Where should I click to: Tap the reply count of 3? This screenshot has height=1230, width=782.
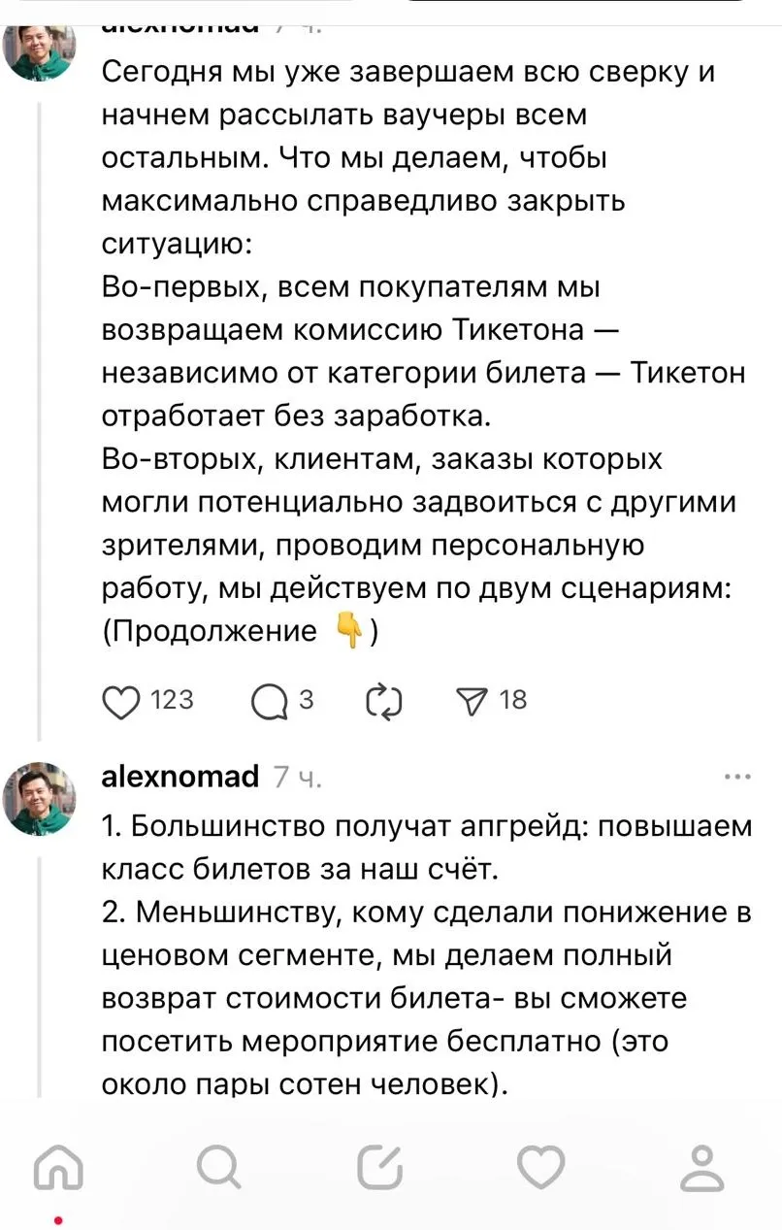(x=306, y=700)
